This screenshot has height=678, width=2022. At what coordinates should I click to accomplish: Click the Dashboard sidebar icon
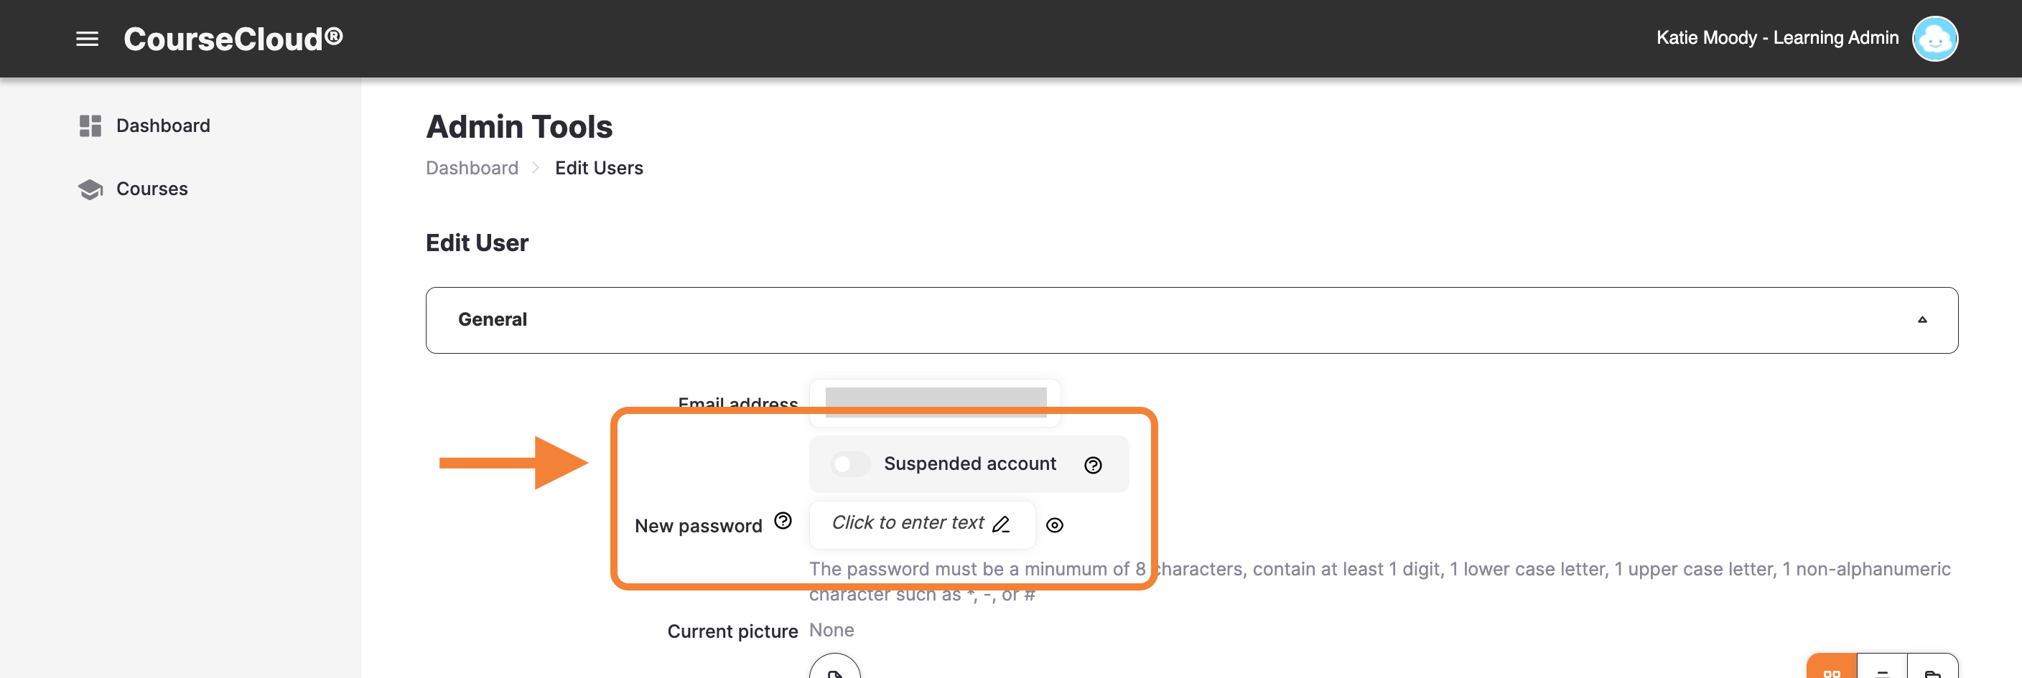(x=90, y=126)
